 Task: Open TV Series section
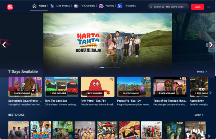130,6
